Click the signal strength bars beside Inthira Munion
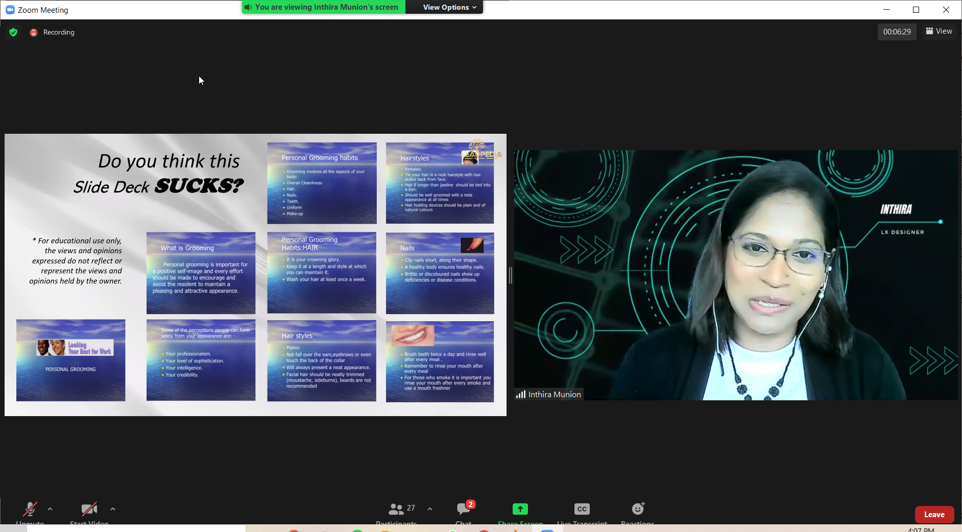Image resolution: width=962 pixels, height=532 pixels. point(521,394)
